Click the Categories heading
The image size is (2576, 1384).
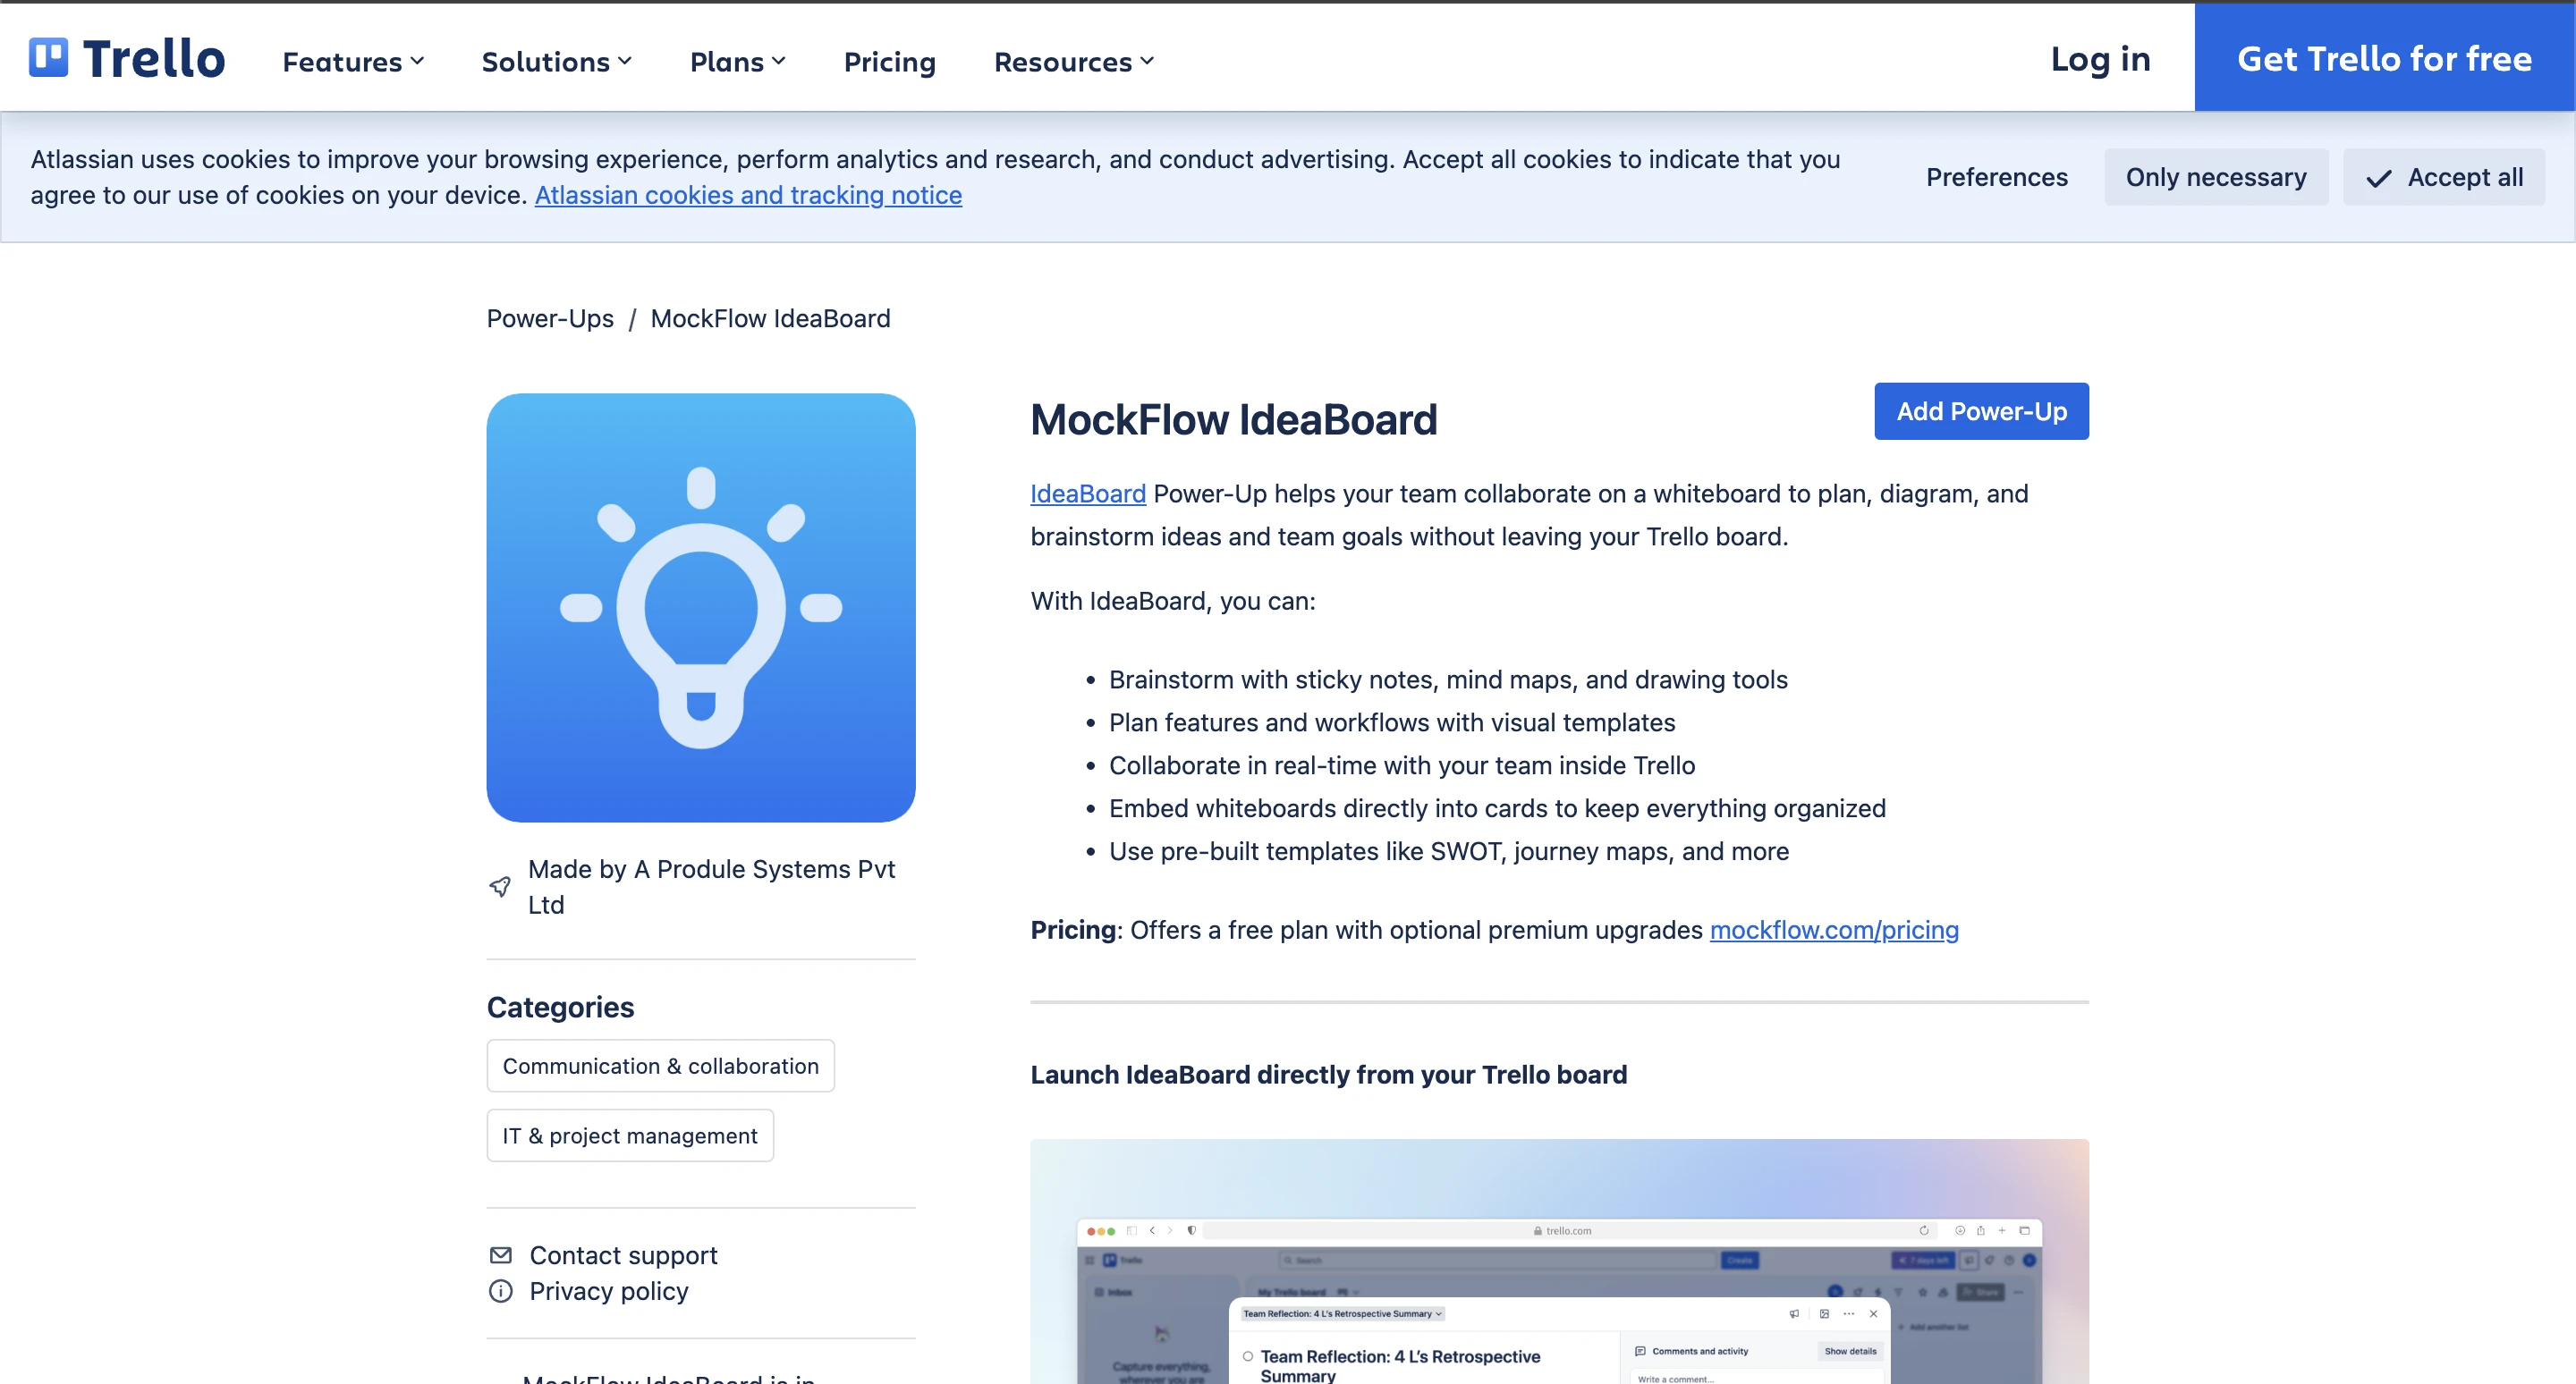click(x=560, y=1008)
